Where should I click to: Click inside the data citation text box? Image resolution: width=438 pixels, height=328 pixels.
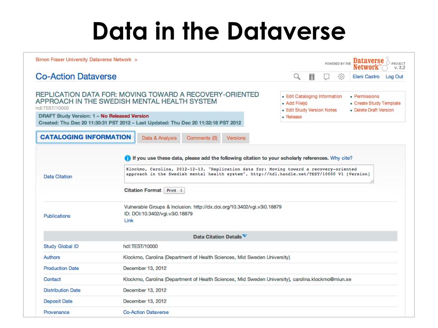(249, 174)
